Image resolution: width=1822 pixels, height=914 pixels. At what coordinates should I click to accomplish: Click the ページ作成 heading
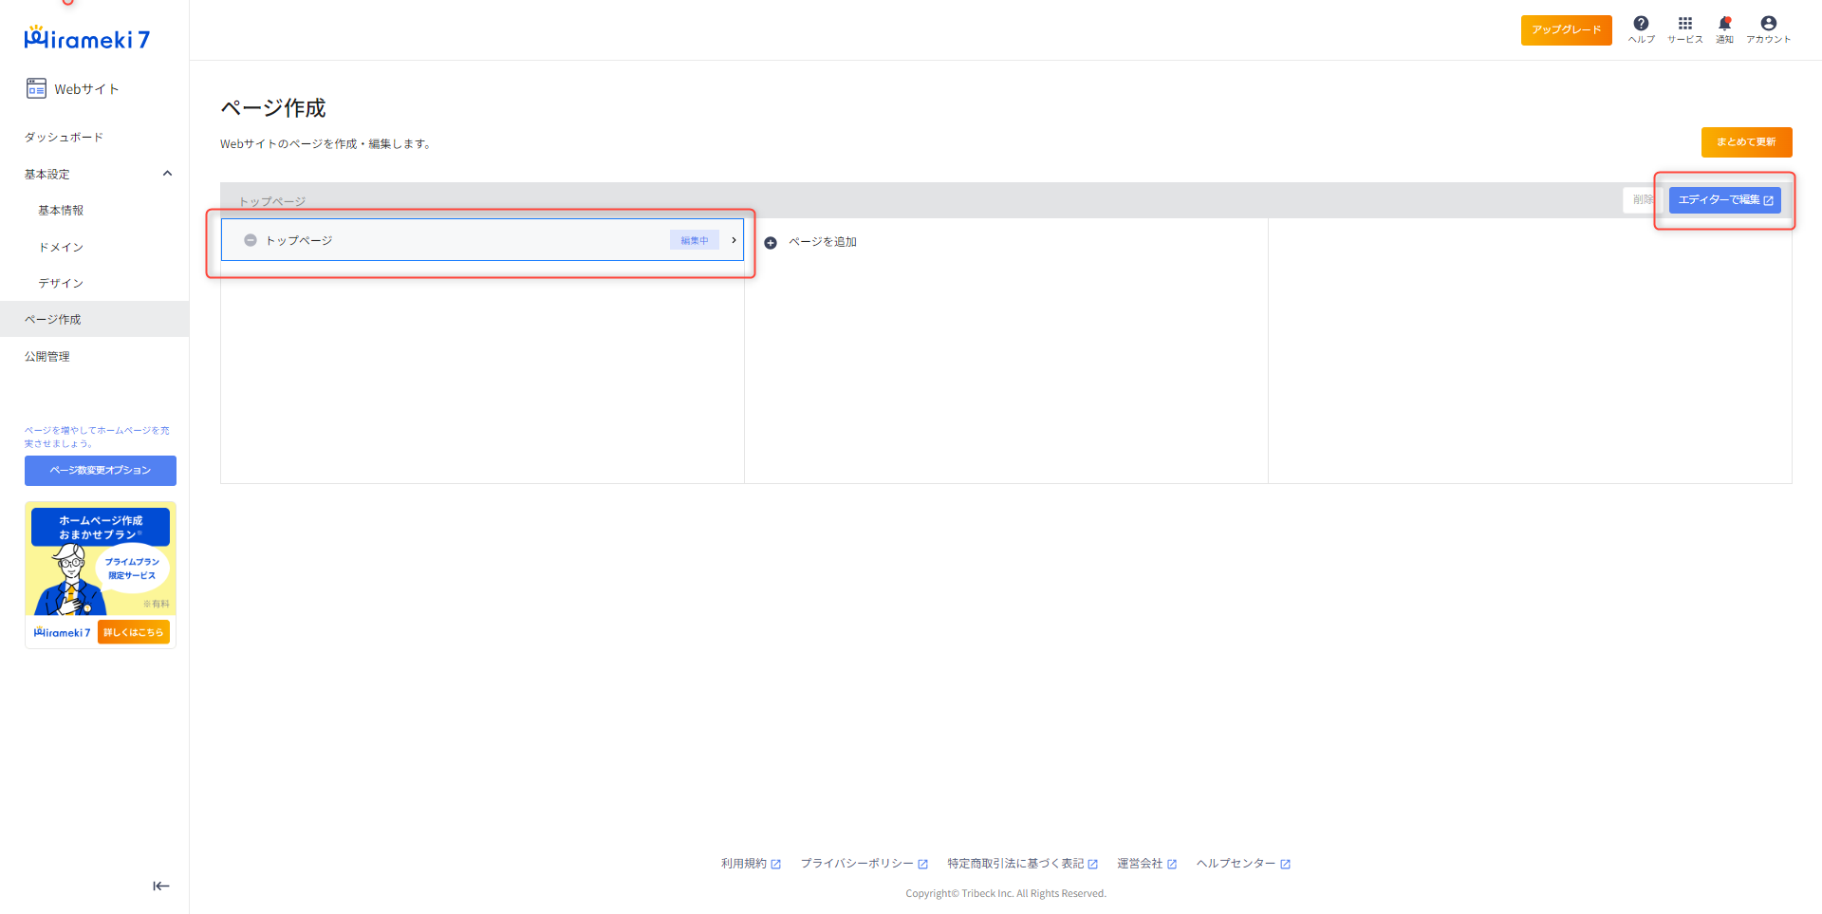[x=273, y=108]
